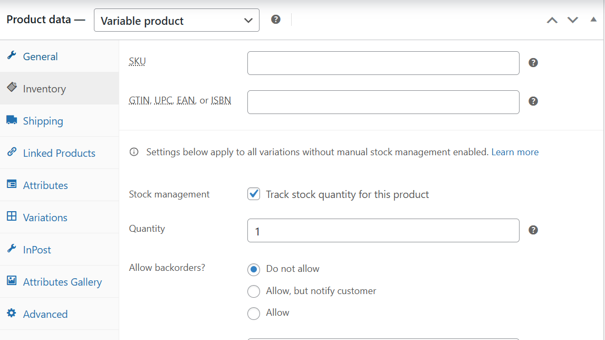605x340 pixels.
Task: Click the Quantity help tooltip icon
Action: [533, 230]
